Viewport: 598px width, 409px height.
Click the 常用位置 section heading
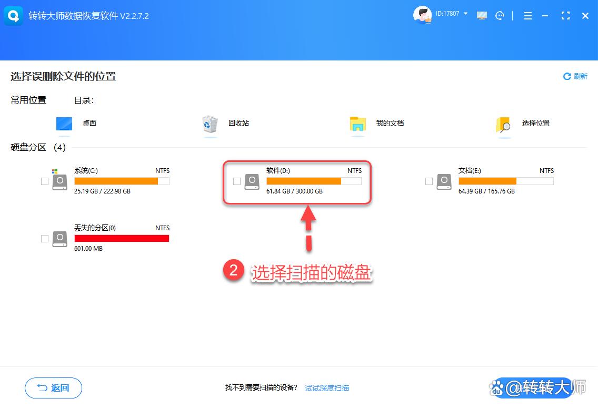[28, 100]
